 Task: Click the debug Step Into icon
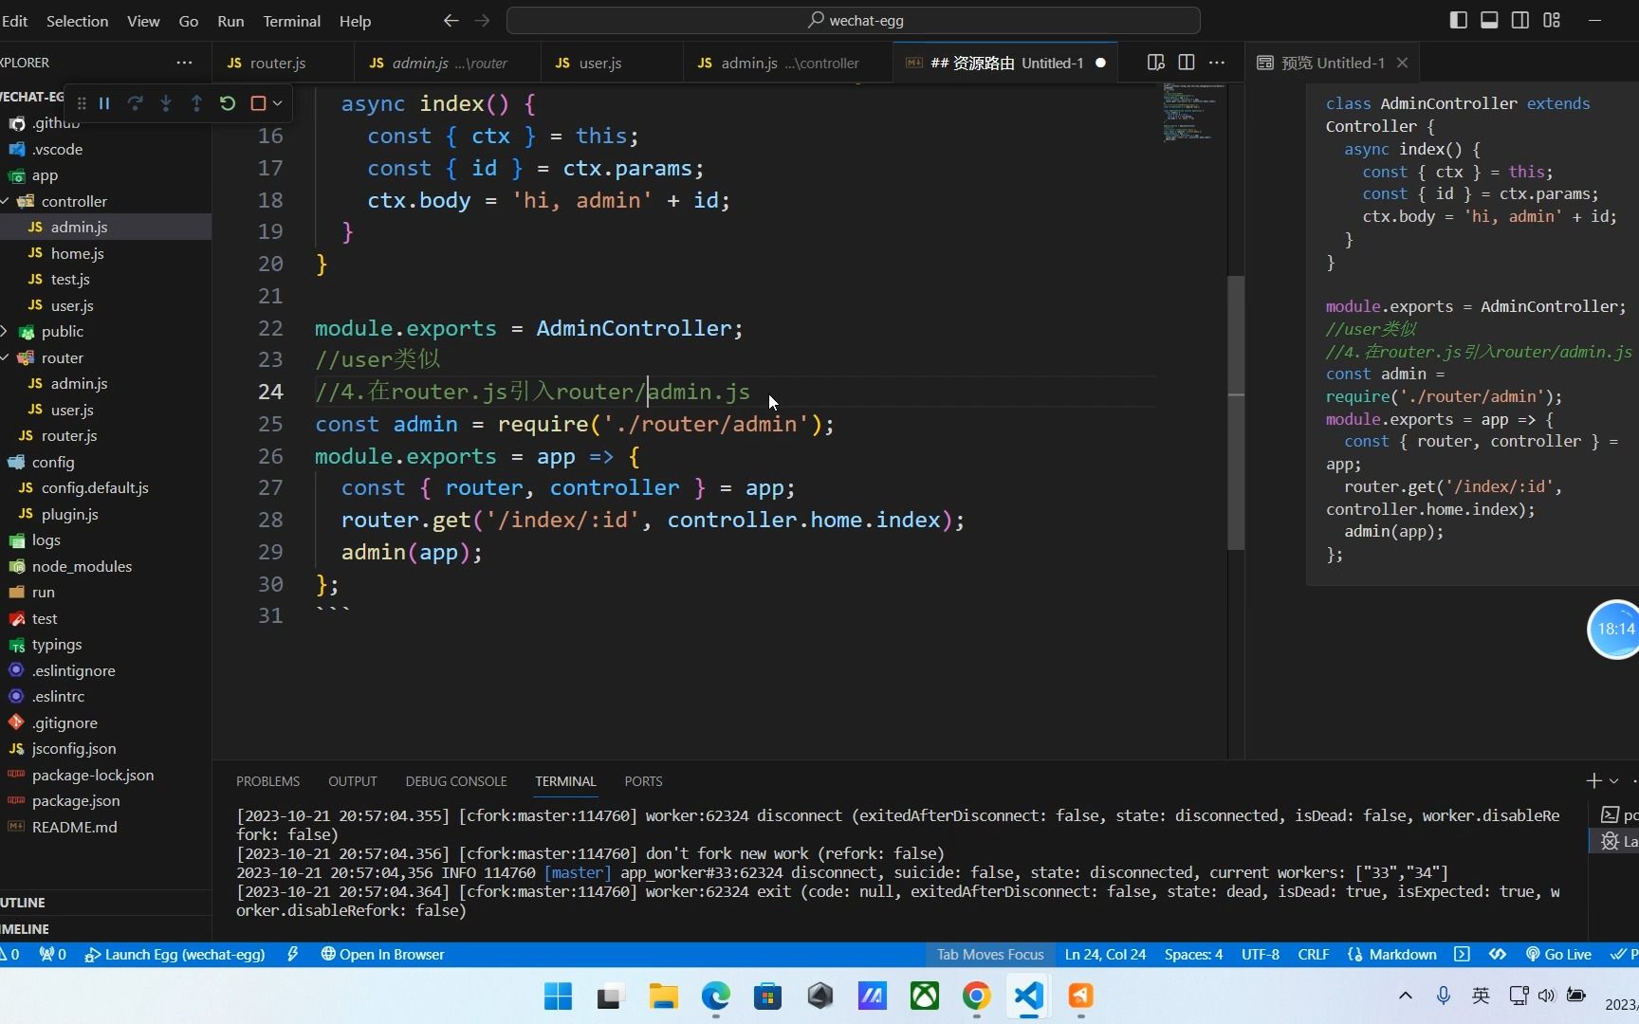[166, 103]
